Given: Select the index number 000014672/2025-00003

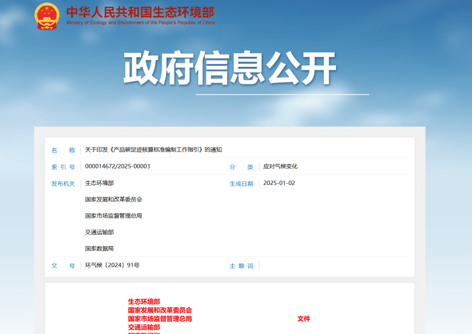Looking at the screenshot, I should 118,167.
